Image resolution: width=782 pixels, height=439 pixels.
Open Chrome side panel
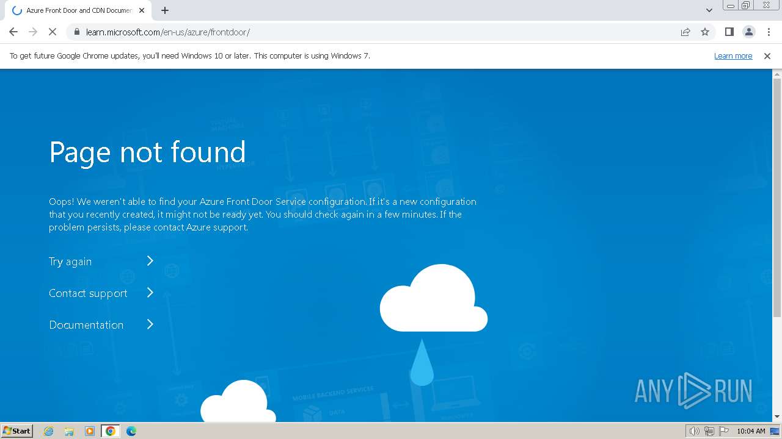[x=729, y=32]
